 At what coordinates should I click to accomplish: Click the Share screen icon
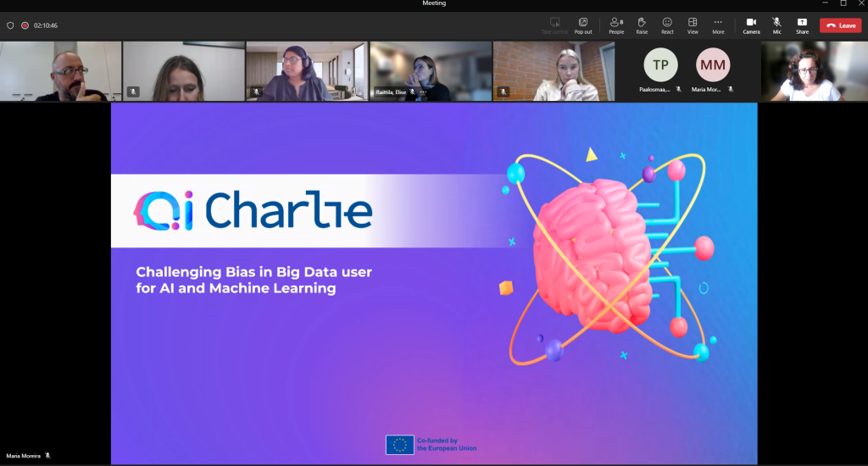pyautogui.click(x=802, y=24)
